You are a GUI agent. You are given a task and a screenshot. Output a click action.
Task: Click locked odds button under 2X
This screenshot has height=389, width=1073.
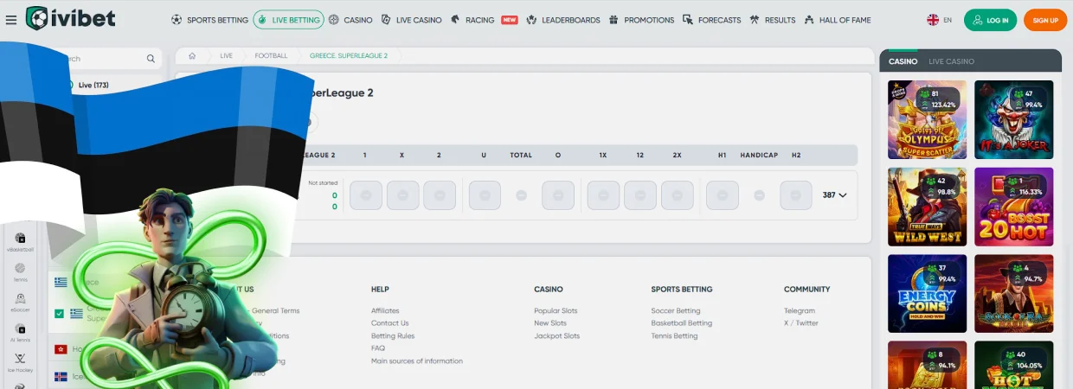[x=678, y=195]
